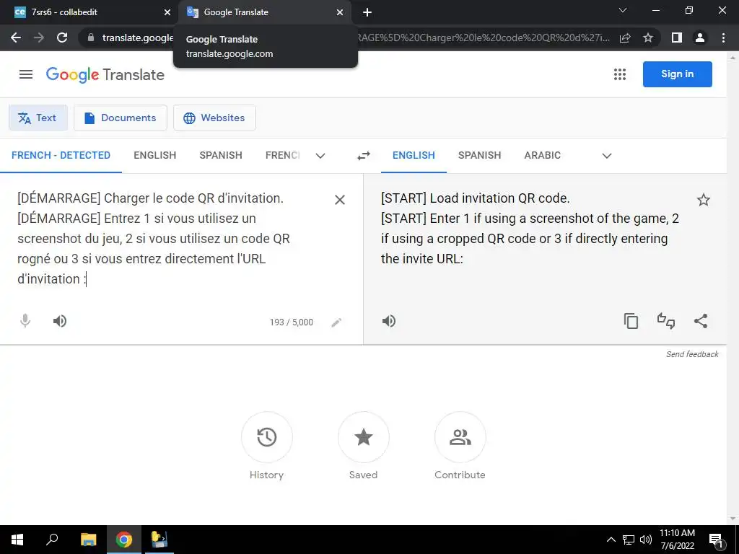Open File Explorer from taskbar
Image resolution: width=739 pixels, height=554 pixels.
[x=88, y=540]
